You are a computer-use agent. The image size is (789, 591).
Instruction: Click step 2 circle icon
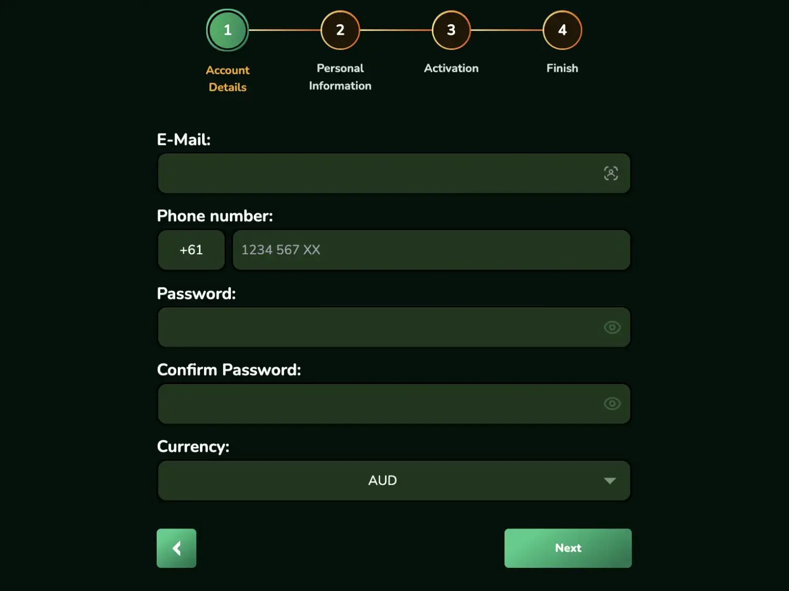[340, 30]
